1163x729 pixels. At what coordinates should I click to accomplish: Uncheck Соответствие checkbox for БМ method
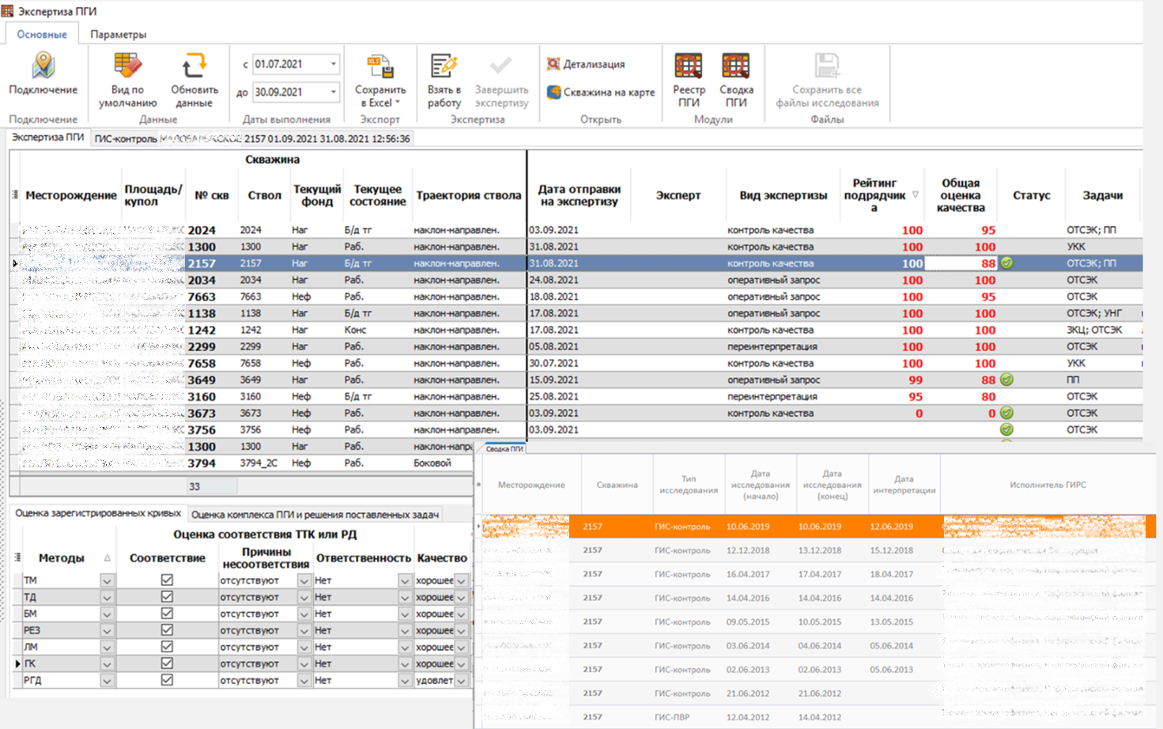(x=167, y=613)
